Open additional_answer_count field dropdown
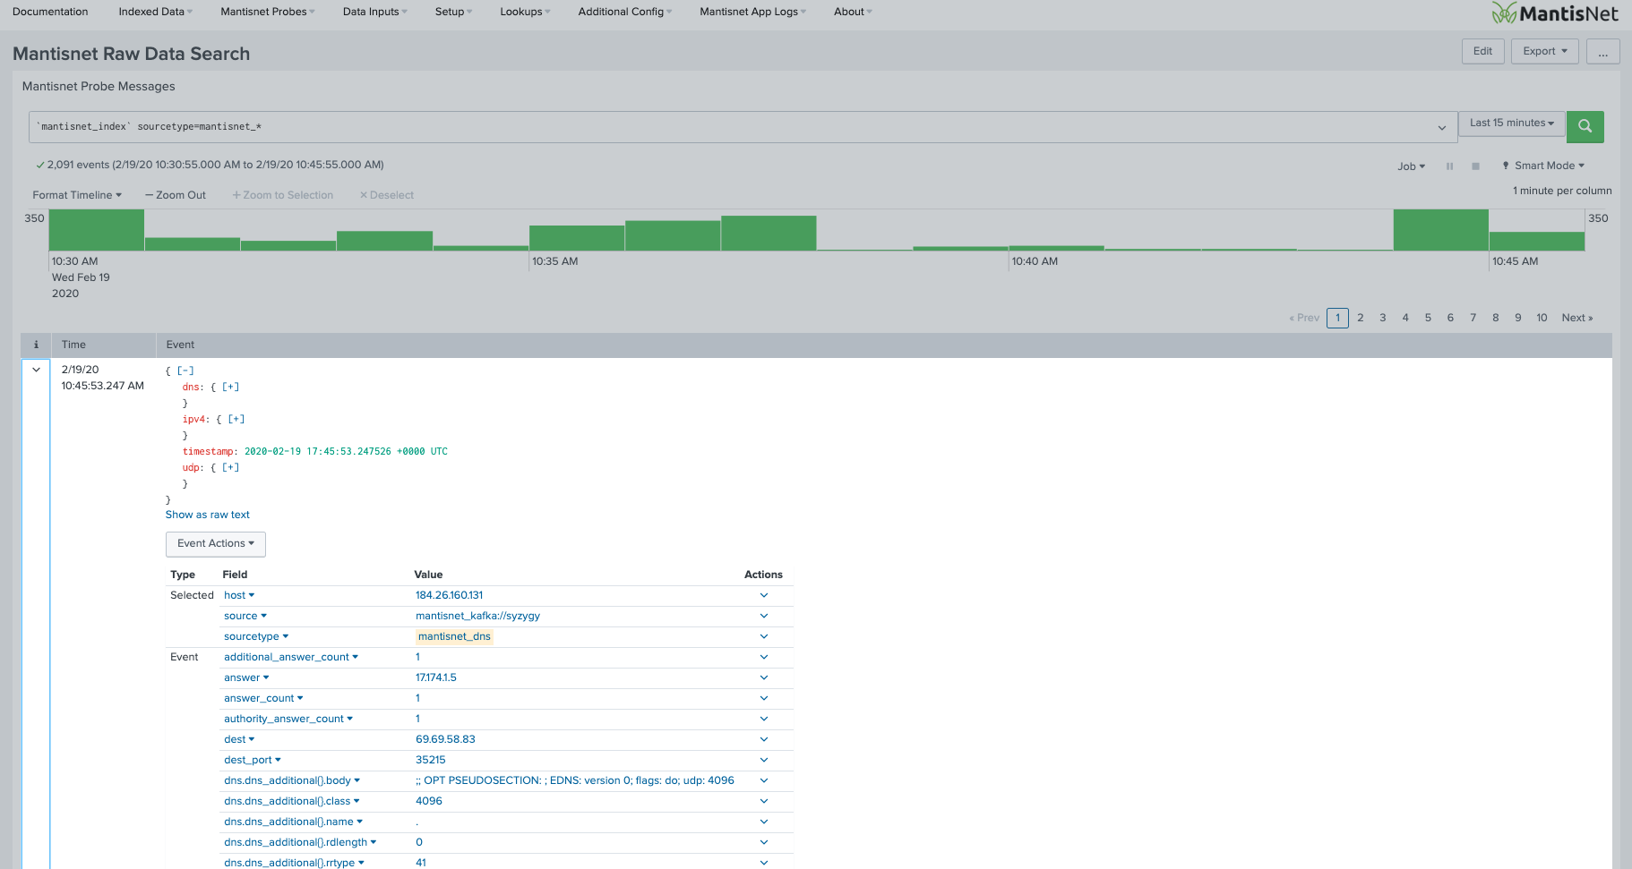Image resolution: width=1632 pixels, height=869 pixels. coord(291,657)
